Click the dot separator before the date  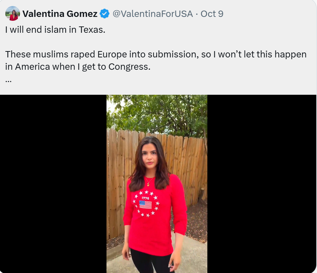click(197, 14)
